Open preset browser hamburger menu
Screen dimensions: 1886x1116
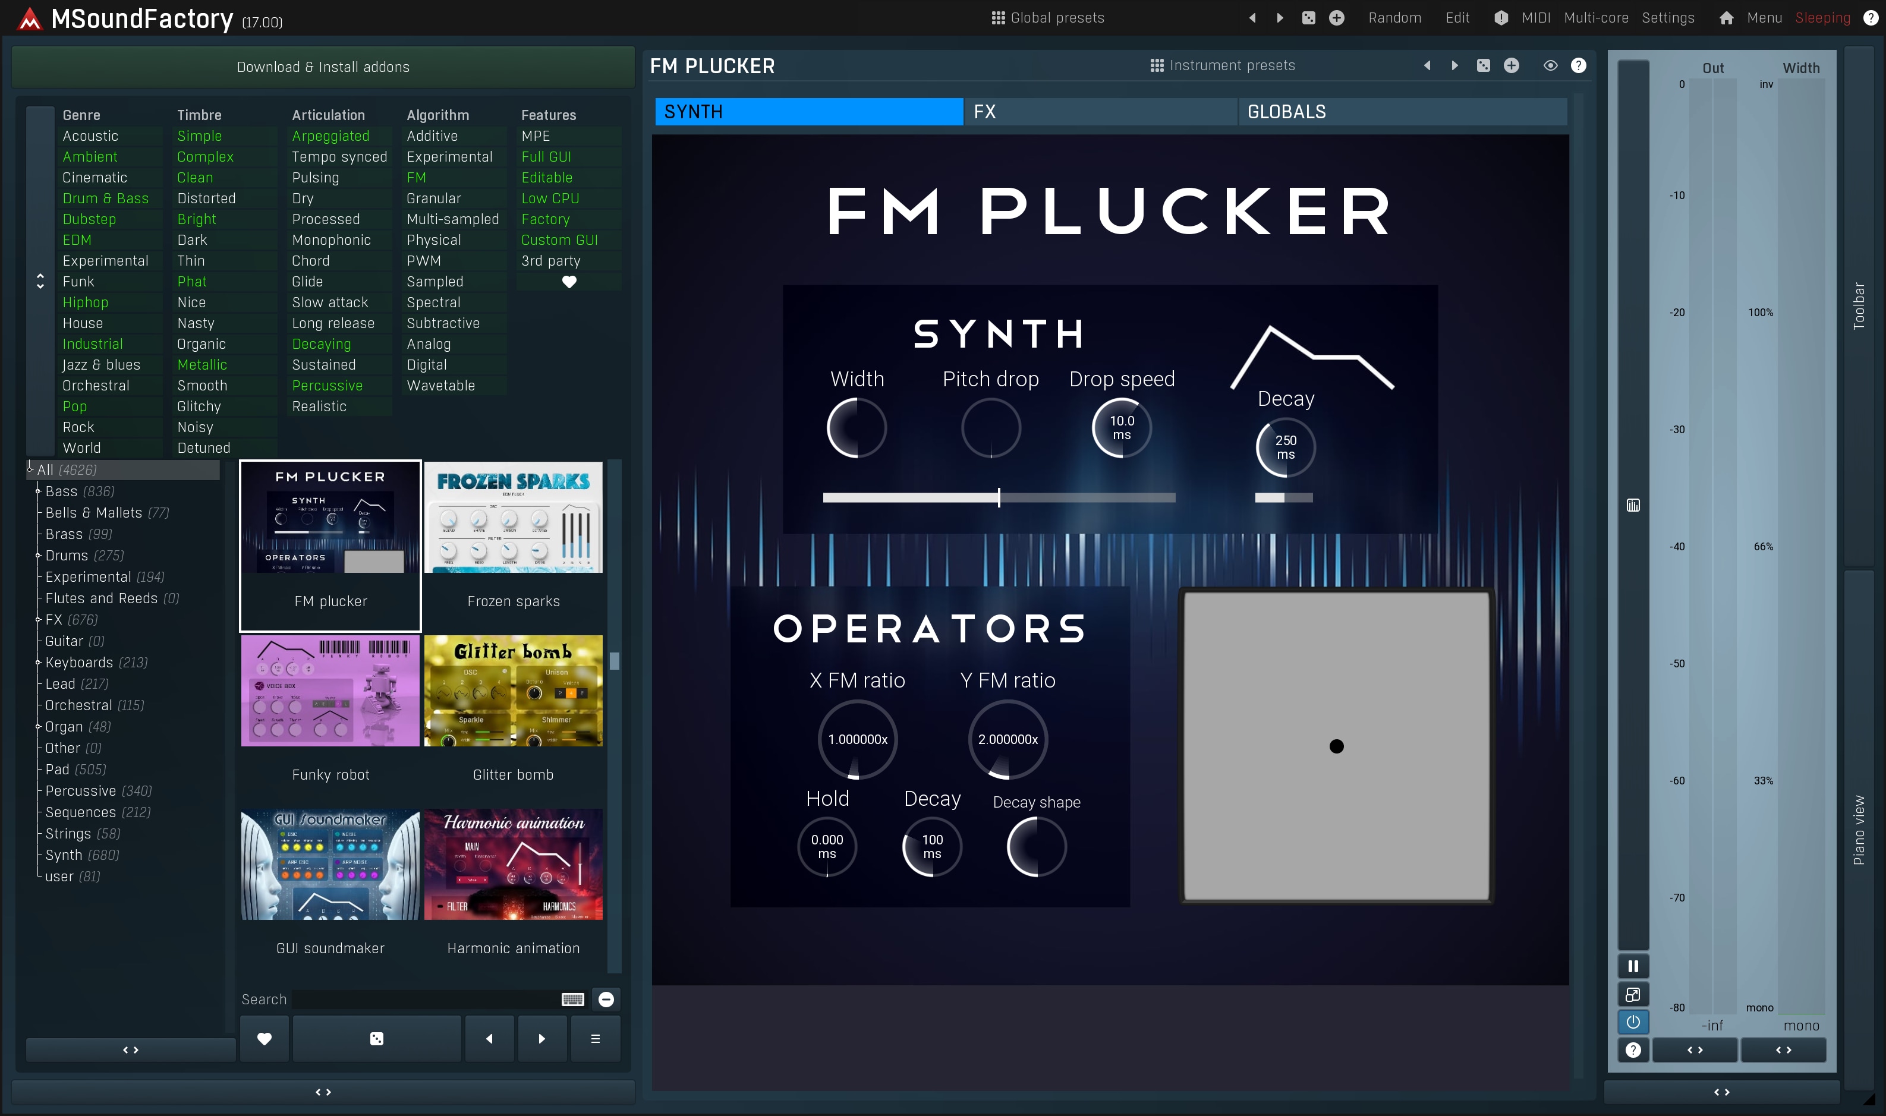click(x=595, y=1039)
